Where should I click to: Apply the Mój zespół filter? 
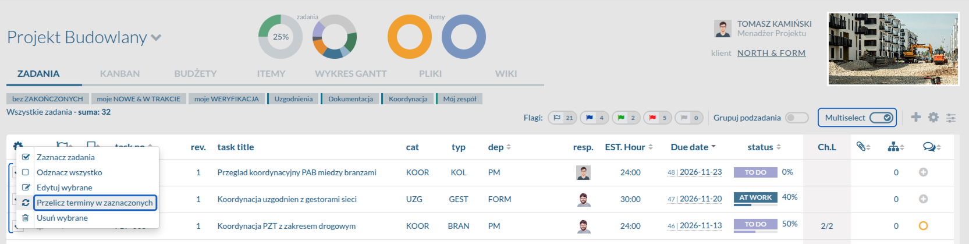(460, 99)
